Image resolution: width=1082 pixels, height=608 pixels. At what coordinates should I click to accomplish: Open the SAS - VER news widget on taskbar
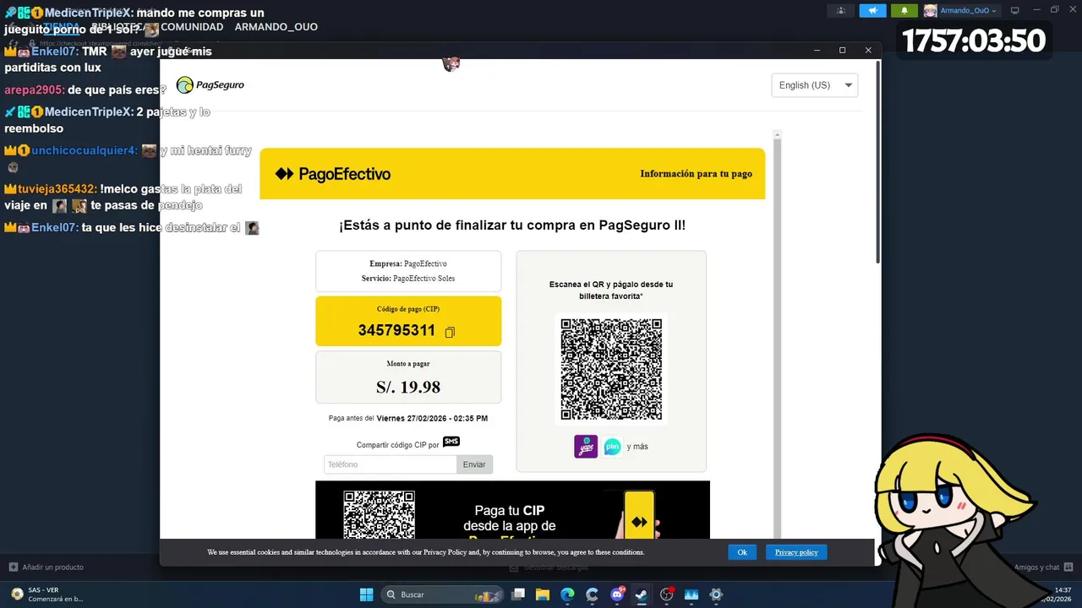(46, 594)
